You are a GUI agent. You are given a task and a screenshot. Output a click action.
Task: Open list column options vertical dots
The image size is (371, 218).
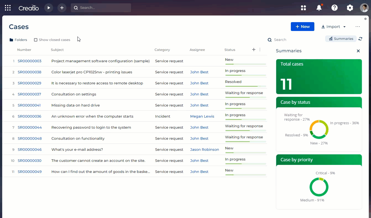[x=260, y=50]
